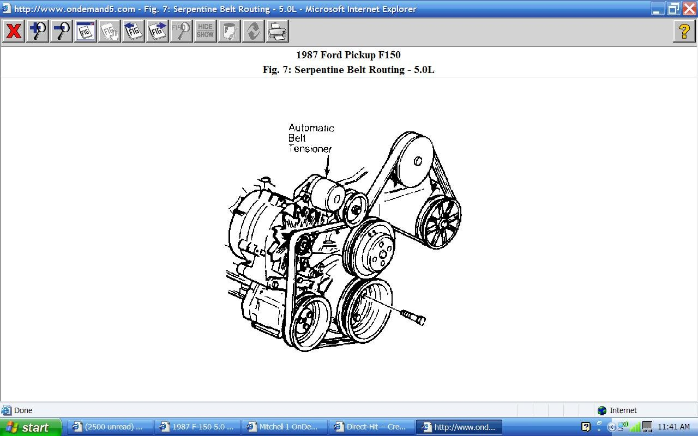The width and height of the screenshot is (698, 436).
Task: Click the grayed refresh arrows toolbar icon
Action: [254, 31]
